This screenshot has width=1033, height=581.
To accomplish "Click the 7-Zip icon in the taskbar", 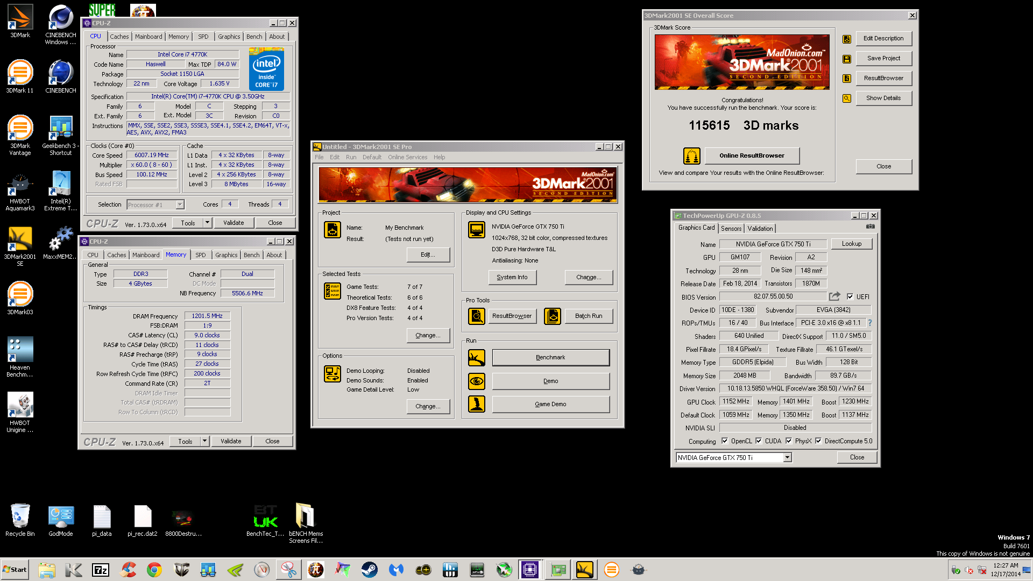I will pos(101,570).
